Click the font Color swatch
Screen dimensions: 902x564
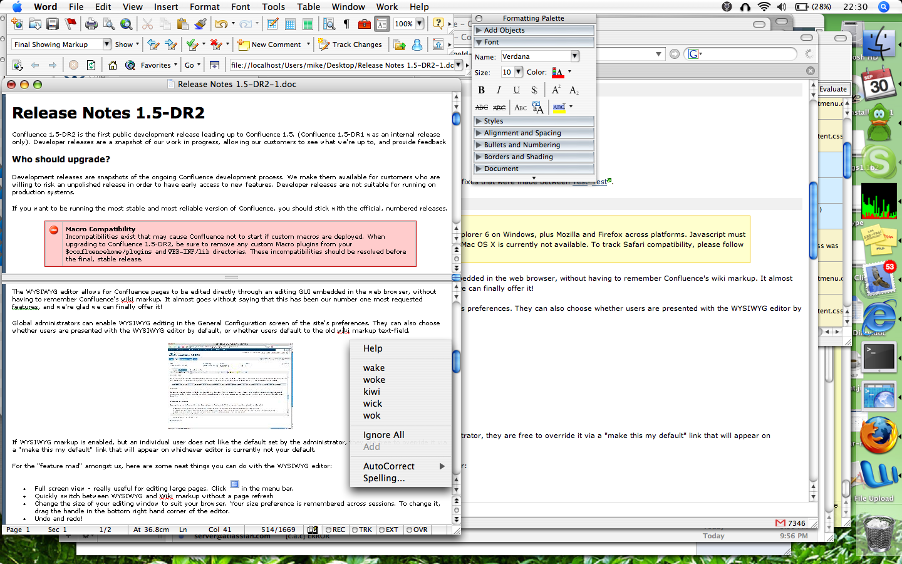pos(557,72)
